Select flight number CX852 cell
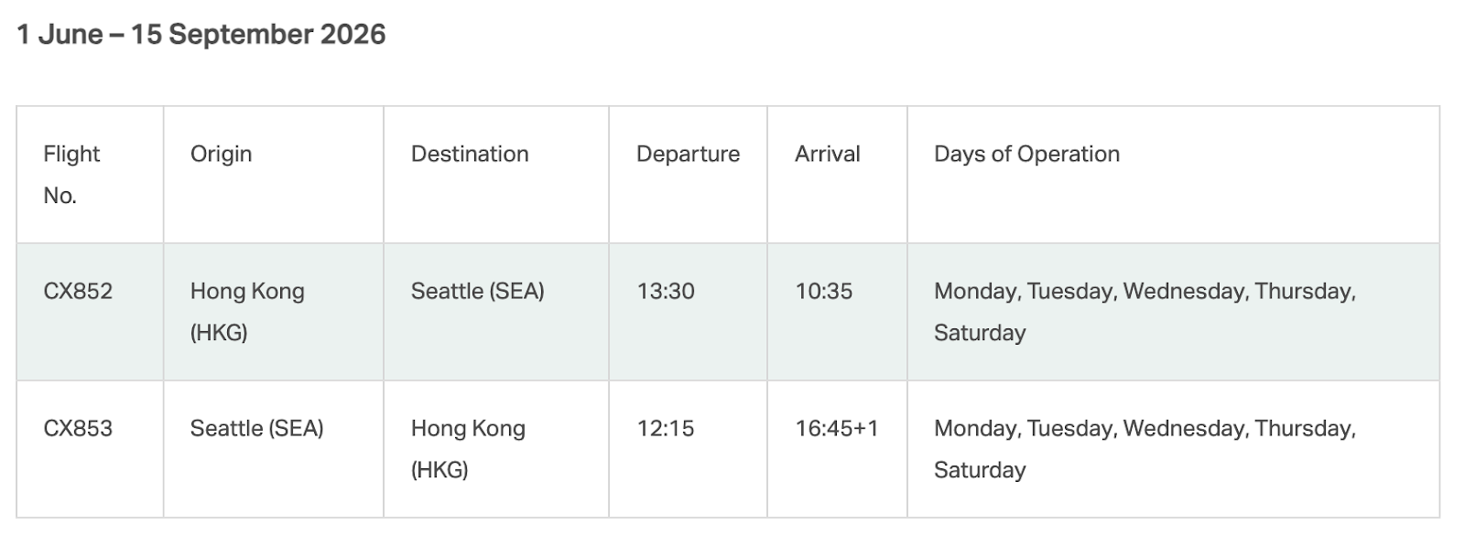The image size is (1465, 535). coord(90,312)
